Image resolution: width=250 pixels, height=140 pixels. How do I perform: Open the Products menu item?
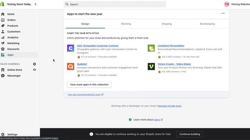[x=12, y=26]
